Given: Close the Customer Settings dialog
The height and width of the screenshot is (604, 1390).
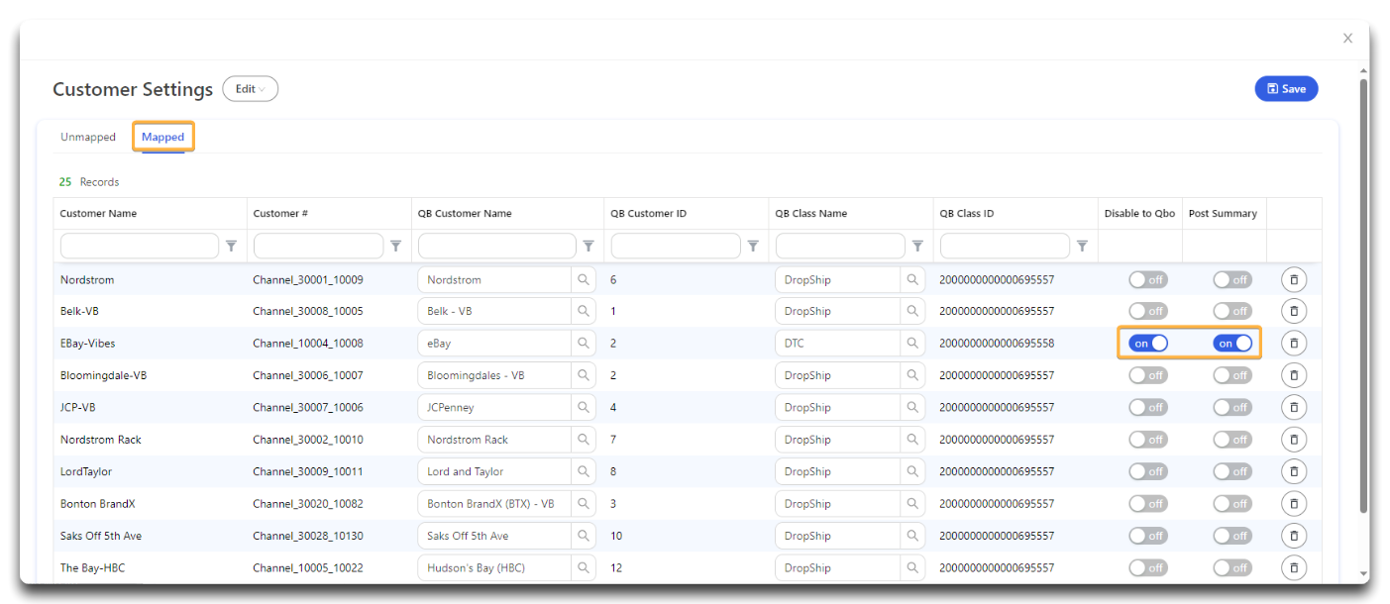Looking at the screenshot, I should 1347,39.
